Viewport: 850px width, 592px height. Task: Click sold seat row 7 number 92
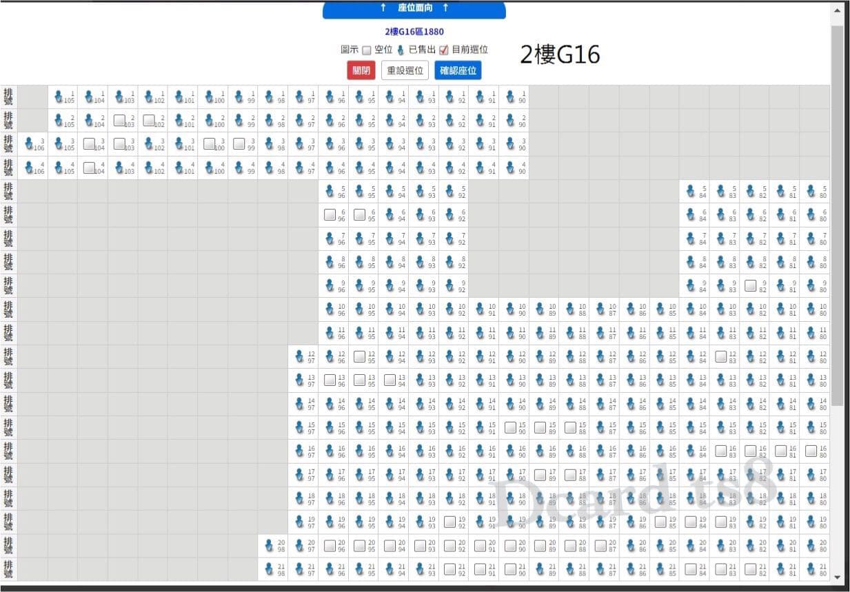click(x=449, y=238)
